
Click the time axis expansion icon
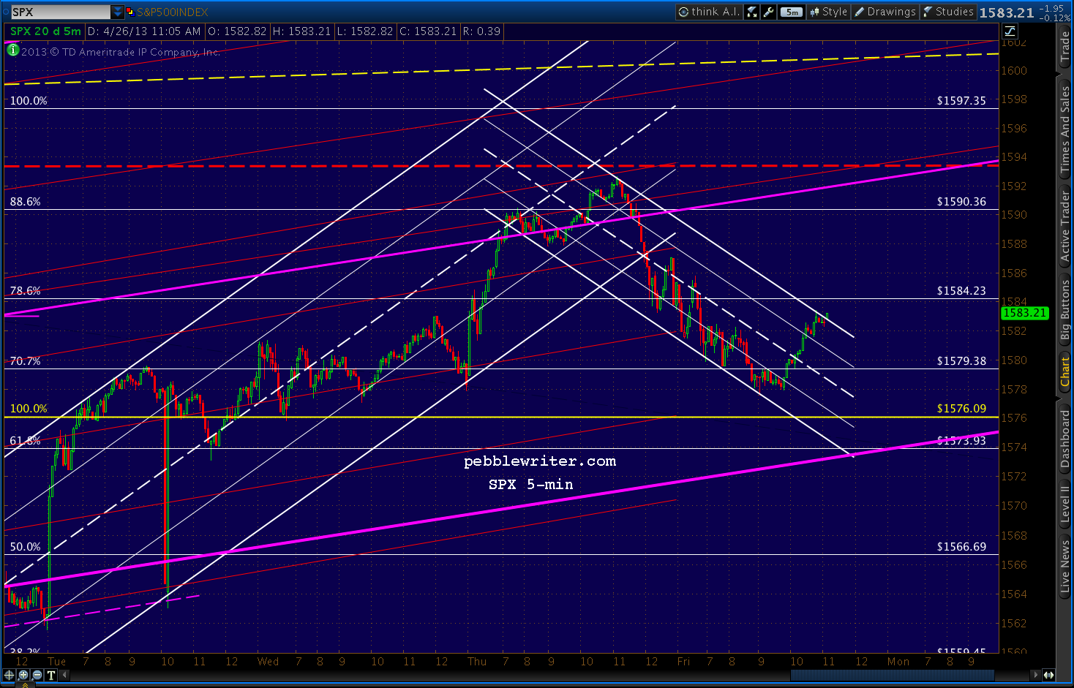(x=1049, y=675)
